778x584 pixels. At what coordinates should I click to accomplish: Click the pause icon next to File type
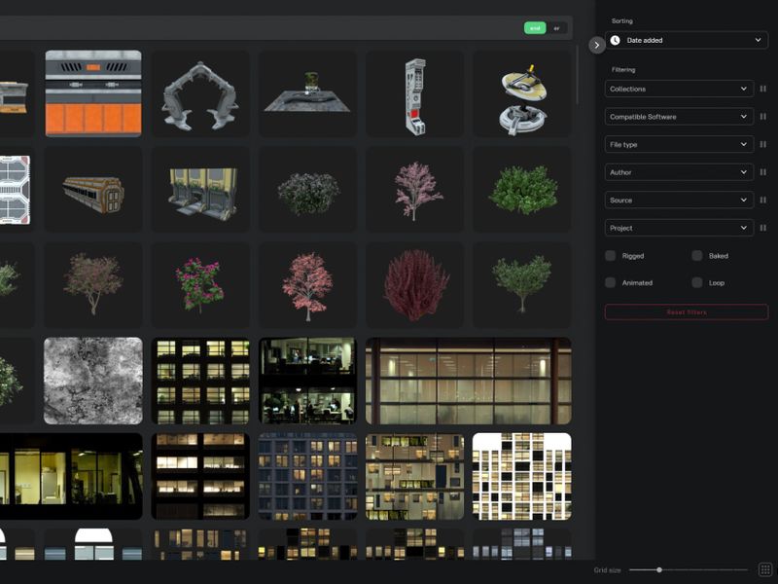(x=763, y=145)
